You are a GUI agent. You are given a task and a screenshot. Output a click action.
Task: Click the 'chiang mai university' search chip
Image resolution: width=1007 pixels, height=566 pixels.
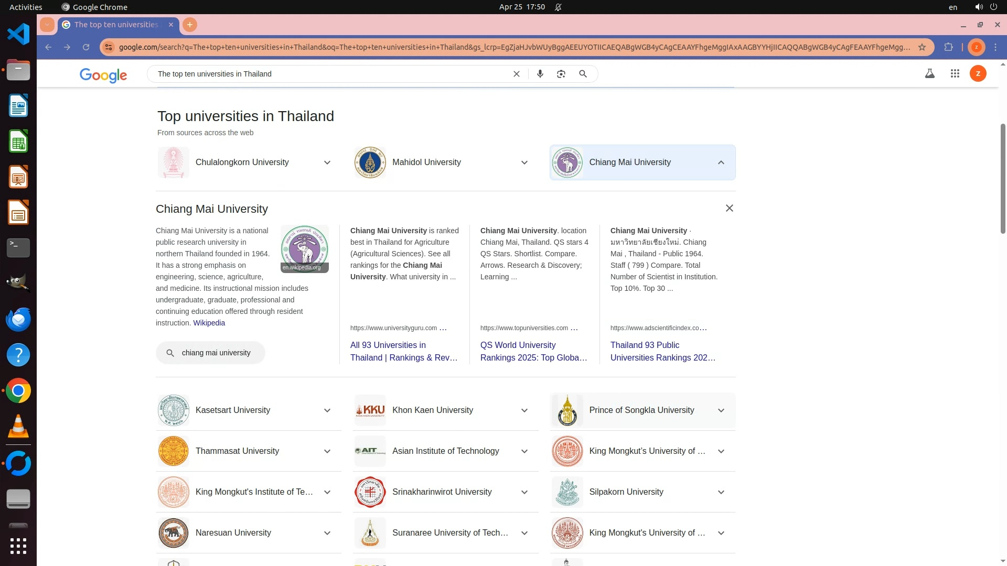point(210,353)
